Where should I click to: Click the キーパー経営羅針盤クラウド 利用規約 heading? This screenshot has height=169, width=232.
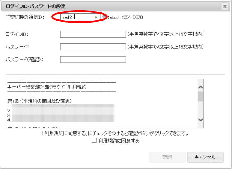pyautogui.click(x=47, y=87)
